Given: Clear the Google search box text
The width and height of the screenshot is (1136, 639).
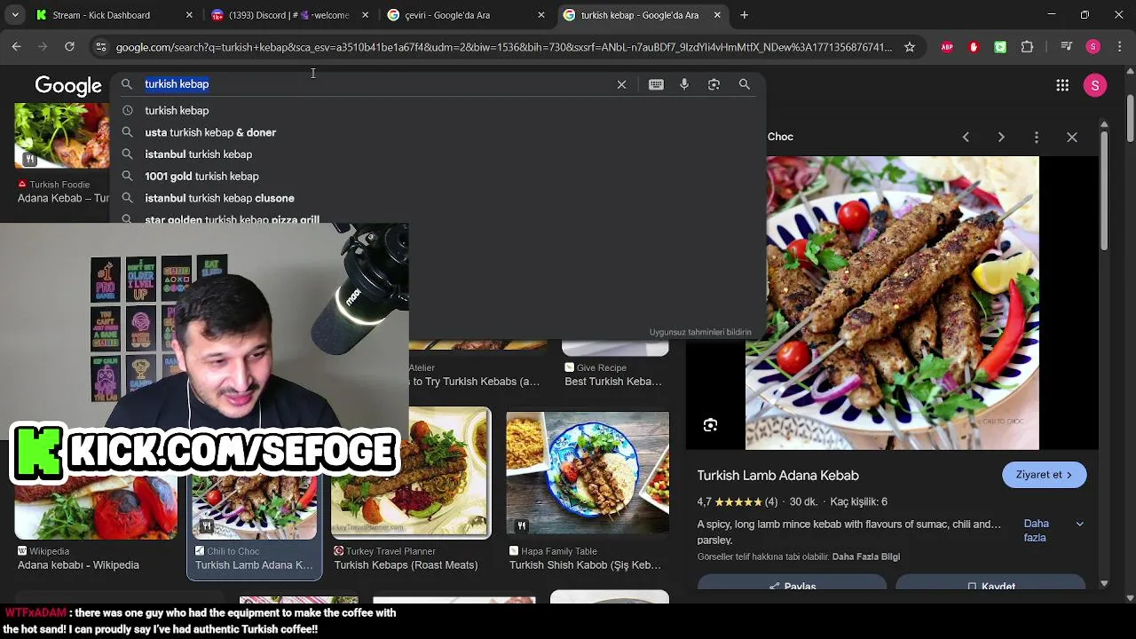Looking at the screenshot, I should (621, 84).
